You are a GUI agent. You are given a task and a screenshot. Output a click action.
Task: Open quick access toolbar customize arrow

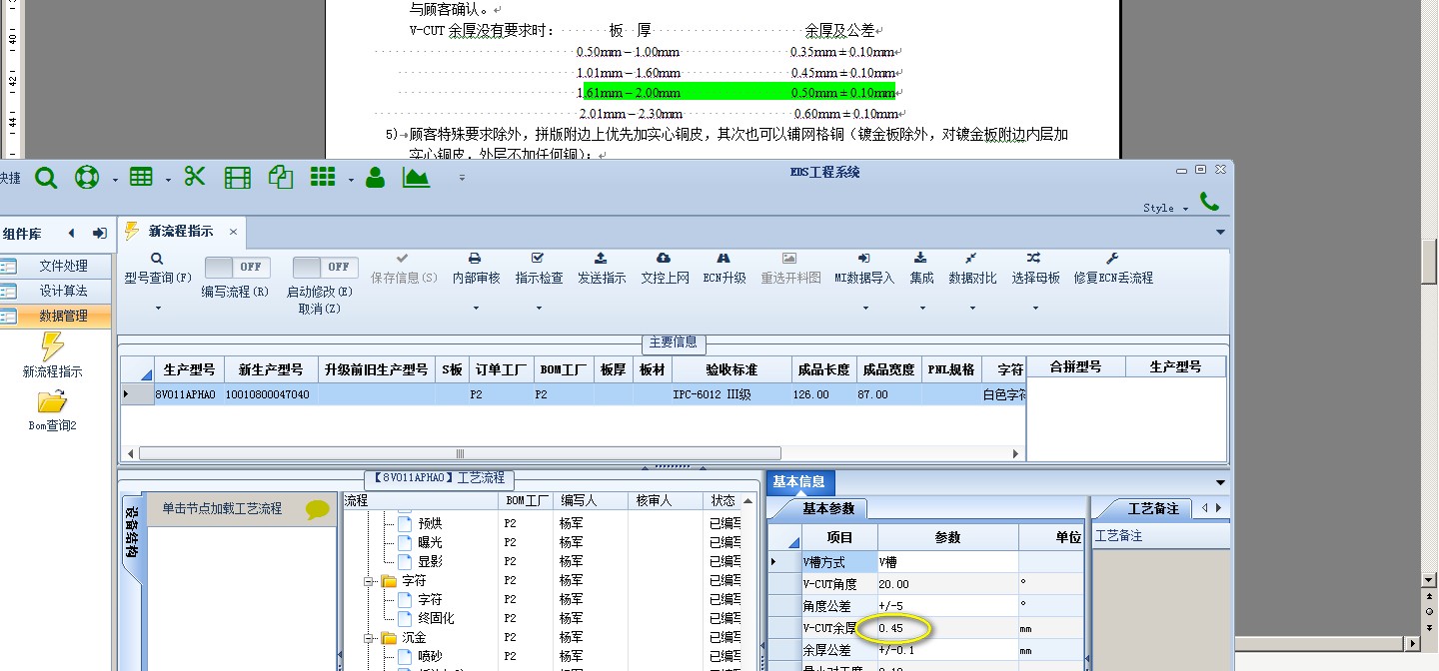[x=462, y=178]
